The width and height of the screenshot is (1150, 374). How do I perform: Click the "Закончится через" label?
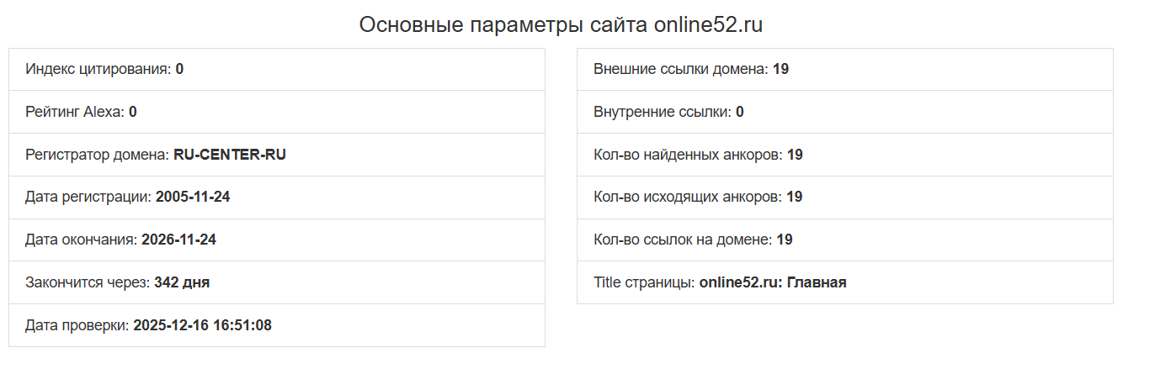click(x=88, y=282)
